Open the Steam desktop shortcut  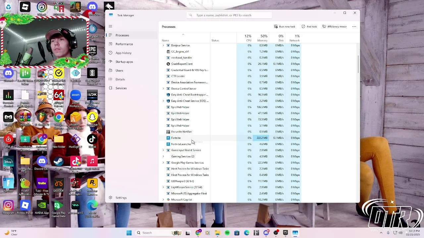(x=59, y=163)
